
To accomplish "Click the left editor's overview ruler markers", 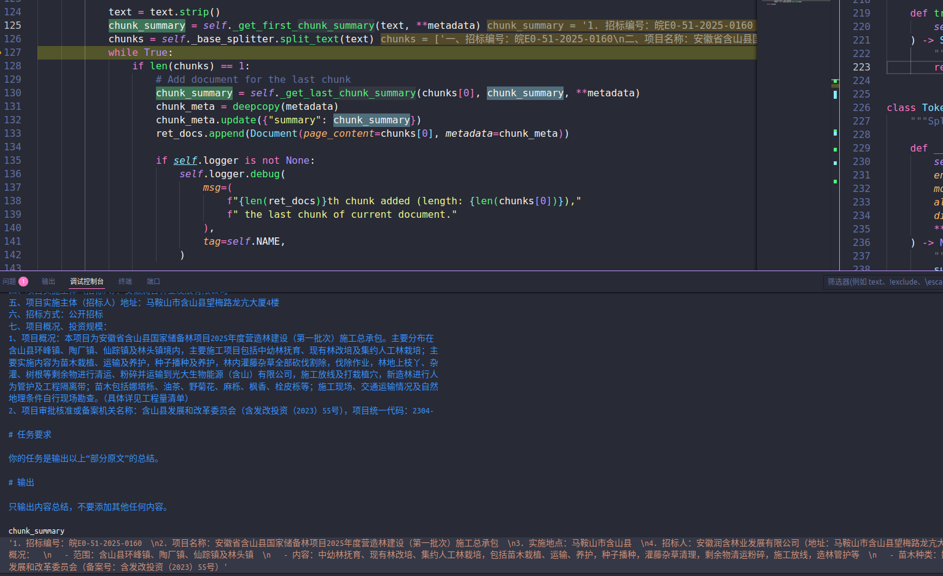I will pos(835,123).
